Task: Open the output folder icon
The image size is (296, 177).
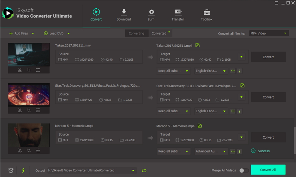Action: pos(144,170)
